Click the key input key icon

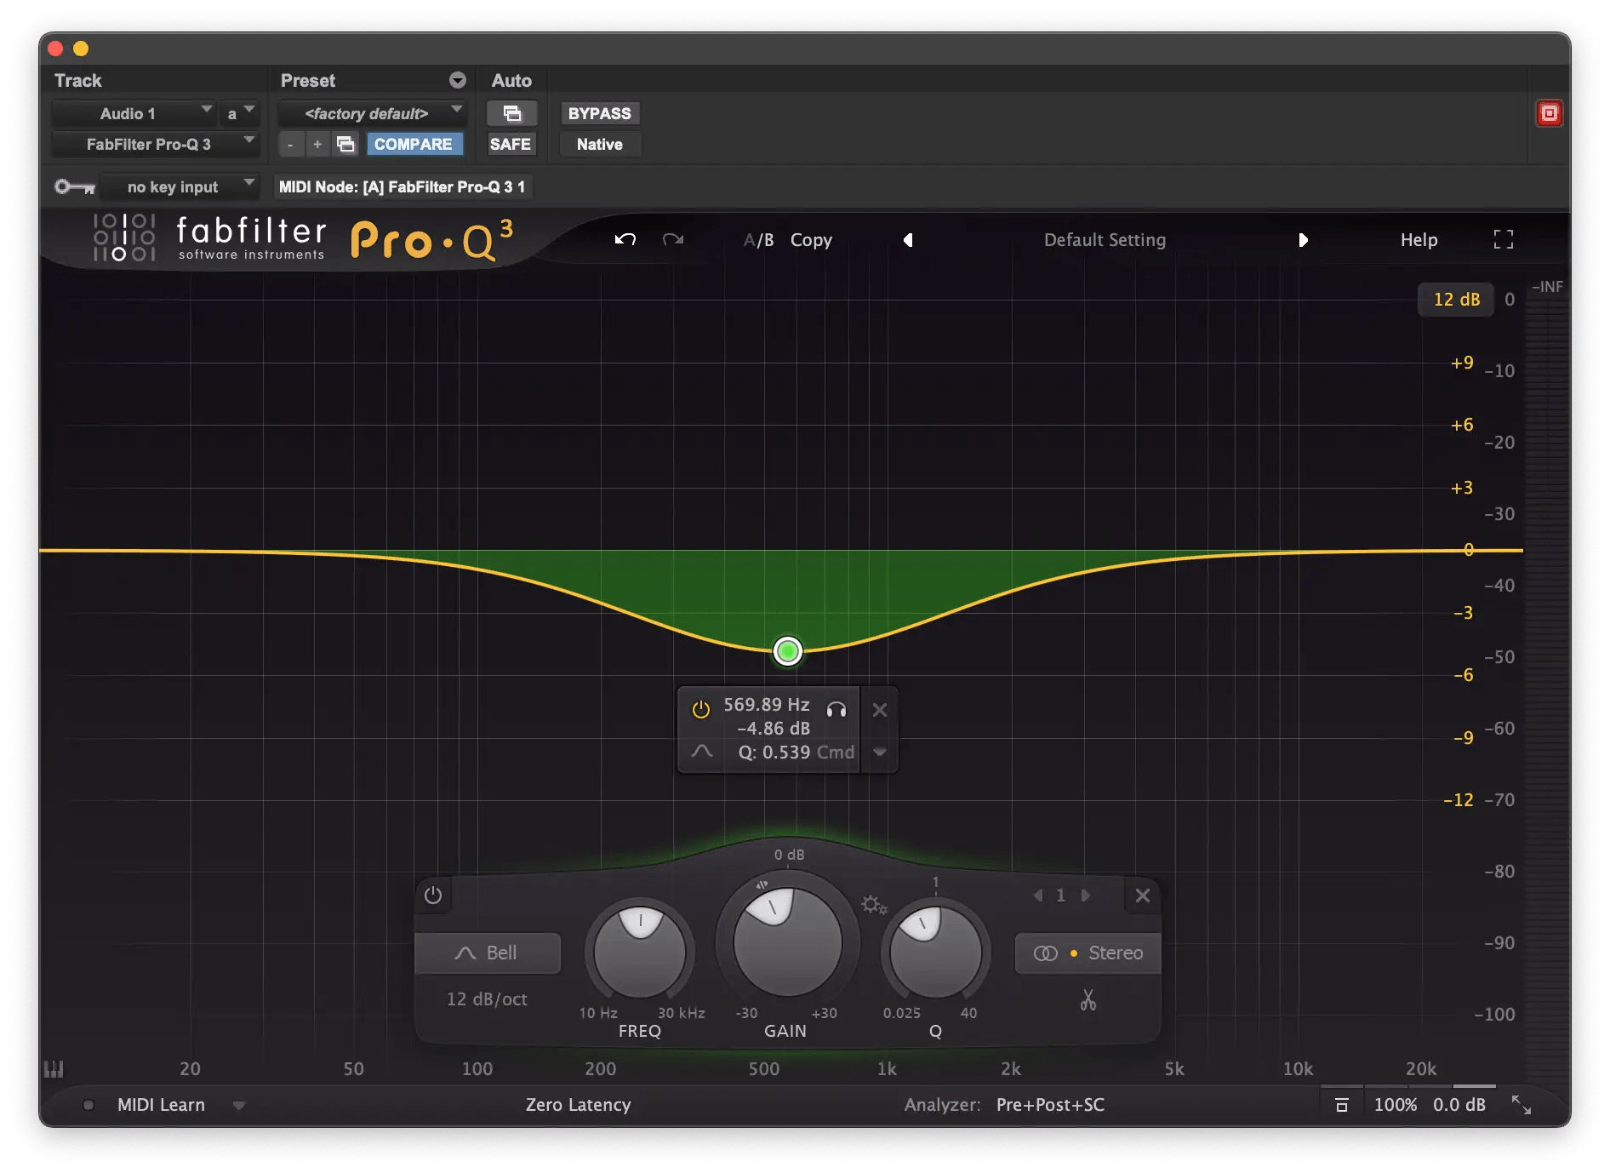75,186
